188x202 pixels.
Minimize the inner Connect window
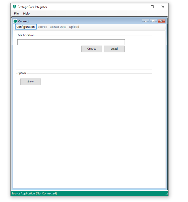pyautogui.click(x=146, y=21)
